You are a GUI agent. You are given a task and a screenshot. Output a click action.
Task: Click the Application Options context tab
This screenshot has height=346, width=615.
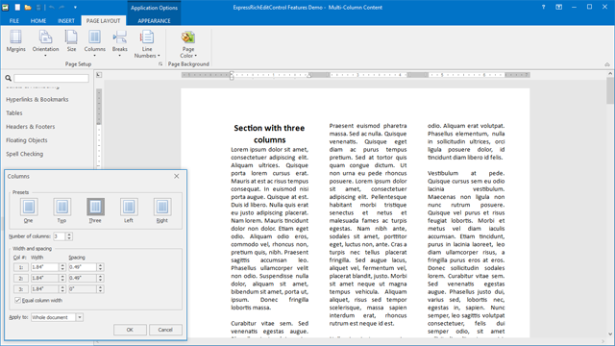(x=154, y=8)
